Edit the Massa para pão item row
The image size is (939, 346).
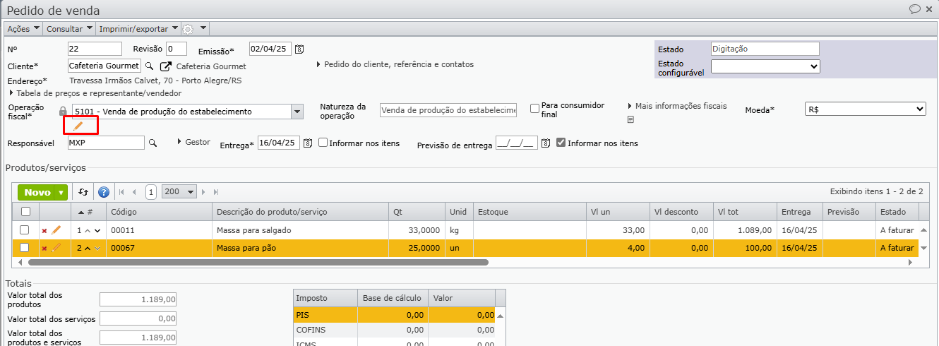point(56,248)
